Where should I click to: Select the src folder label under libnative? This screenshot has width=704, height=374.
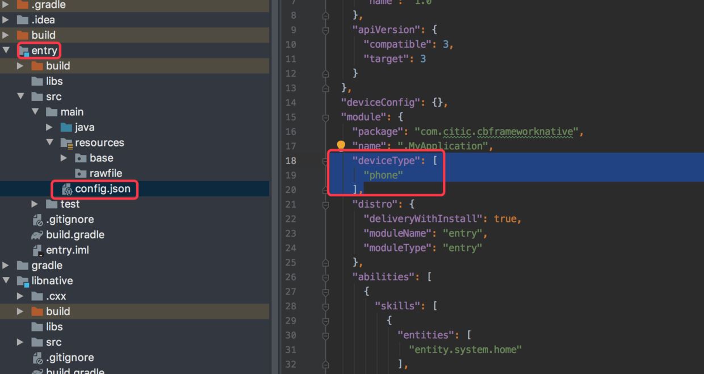pos(54,342)
